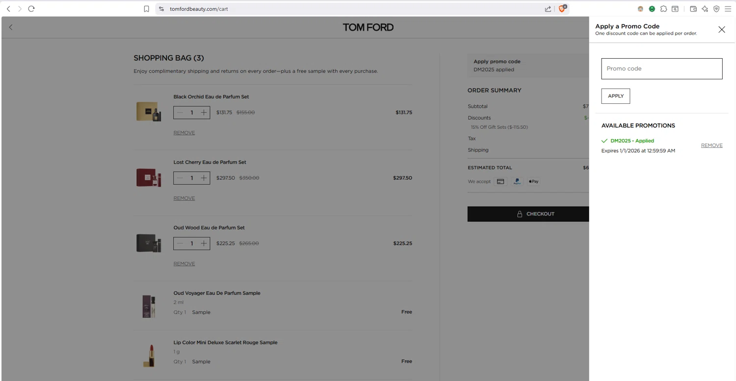
Task: Open the site information icon beside the URL
Action: click(x=161, y=9)
